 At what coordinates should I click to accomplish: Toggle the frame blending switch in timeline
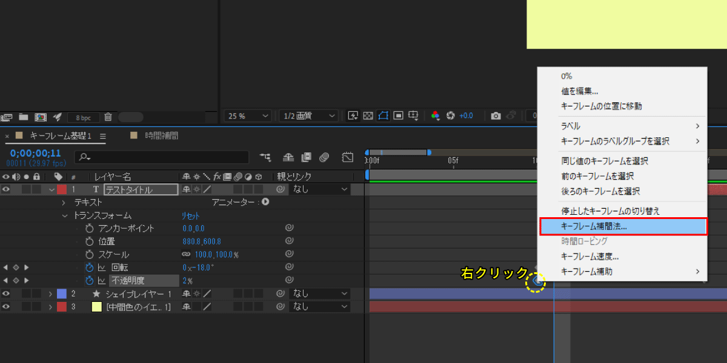306,157
